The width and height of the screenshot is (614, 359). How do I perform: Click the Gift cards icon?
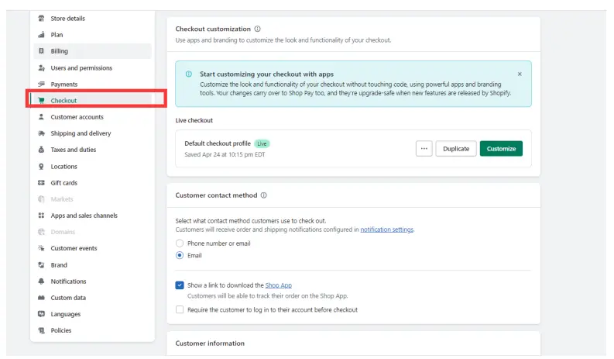[41, 183]
